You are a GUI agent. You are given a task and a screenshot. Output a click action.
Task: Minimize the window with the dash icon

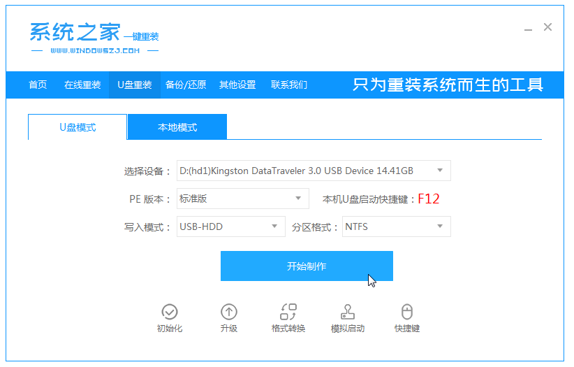pyautogui.click(x=529, y=29)
